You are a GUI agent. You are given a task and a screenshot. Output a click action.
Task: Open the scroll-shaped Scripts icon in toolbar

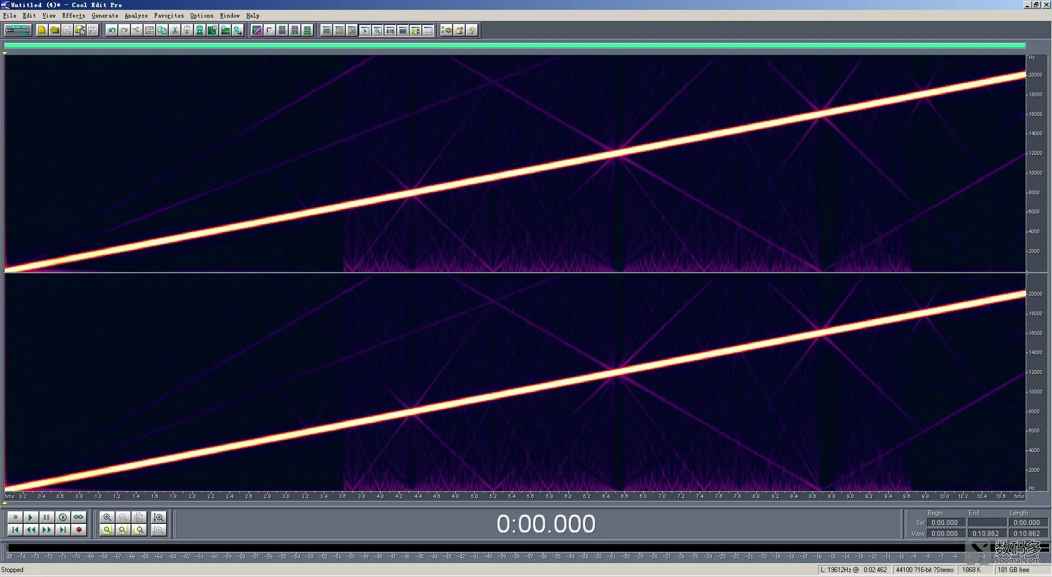tap(460, 30)
